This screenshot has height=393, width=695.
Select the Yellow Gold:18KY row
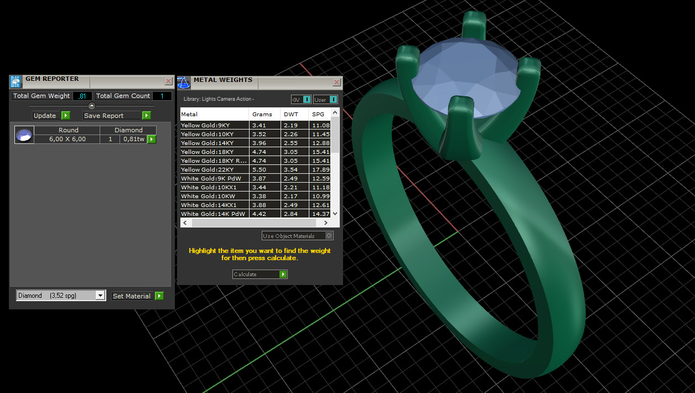pos(255,152)
